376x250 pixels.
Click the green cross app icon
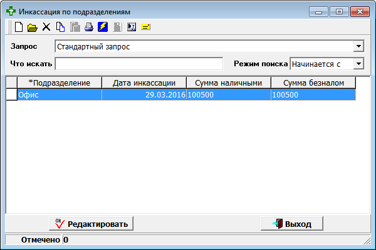tap(11, 11)
